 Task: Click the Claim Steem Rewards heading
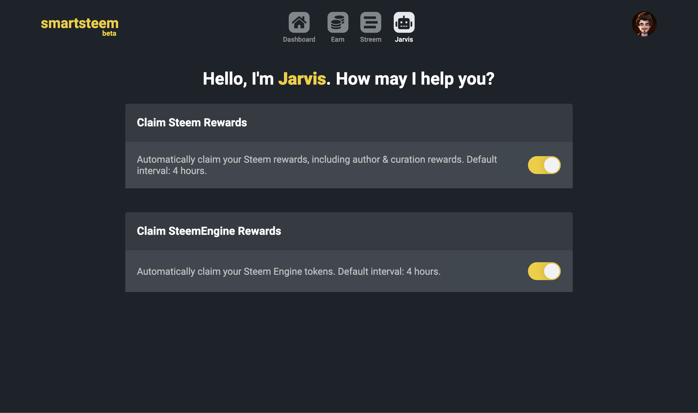tap(192, 122)
